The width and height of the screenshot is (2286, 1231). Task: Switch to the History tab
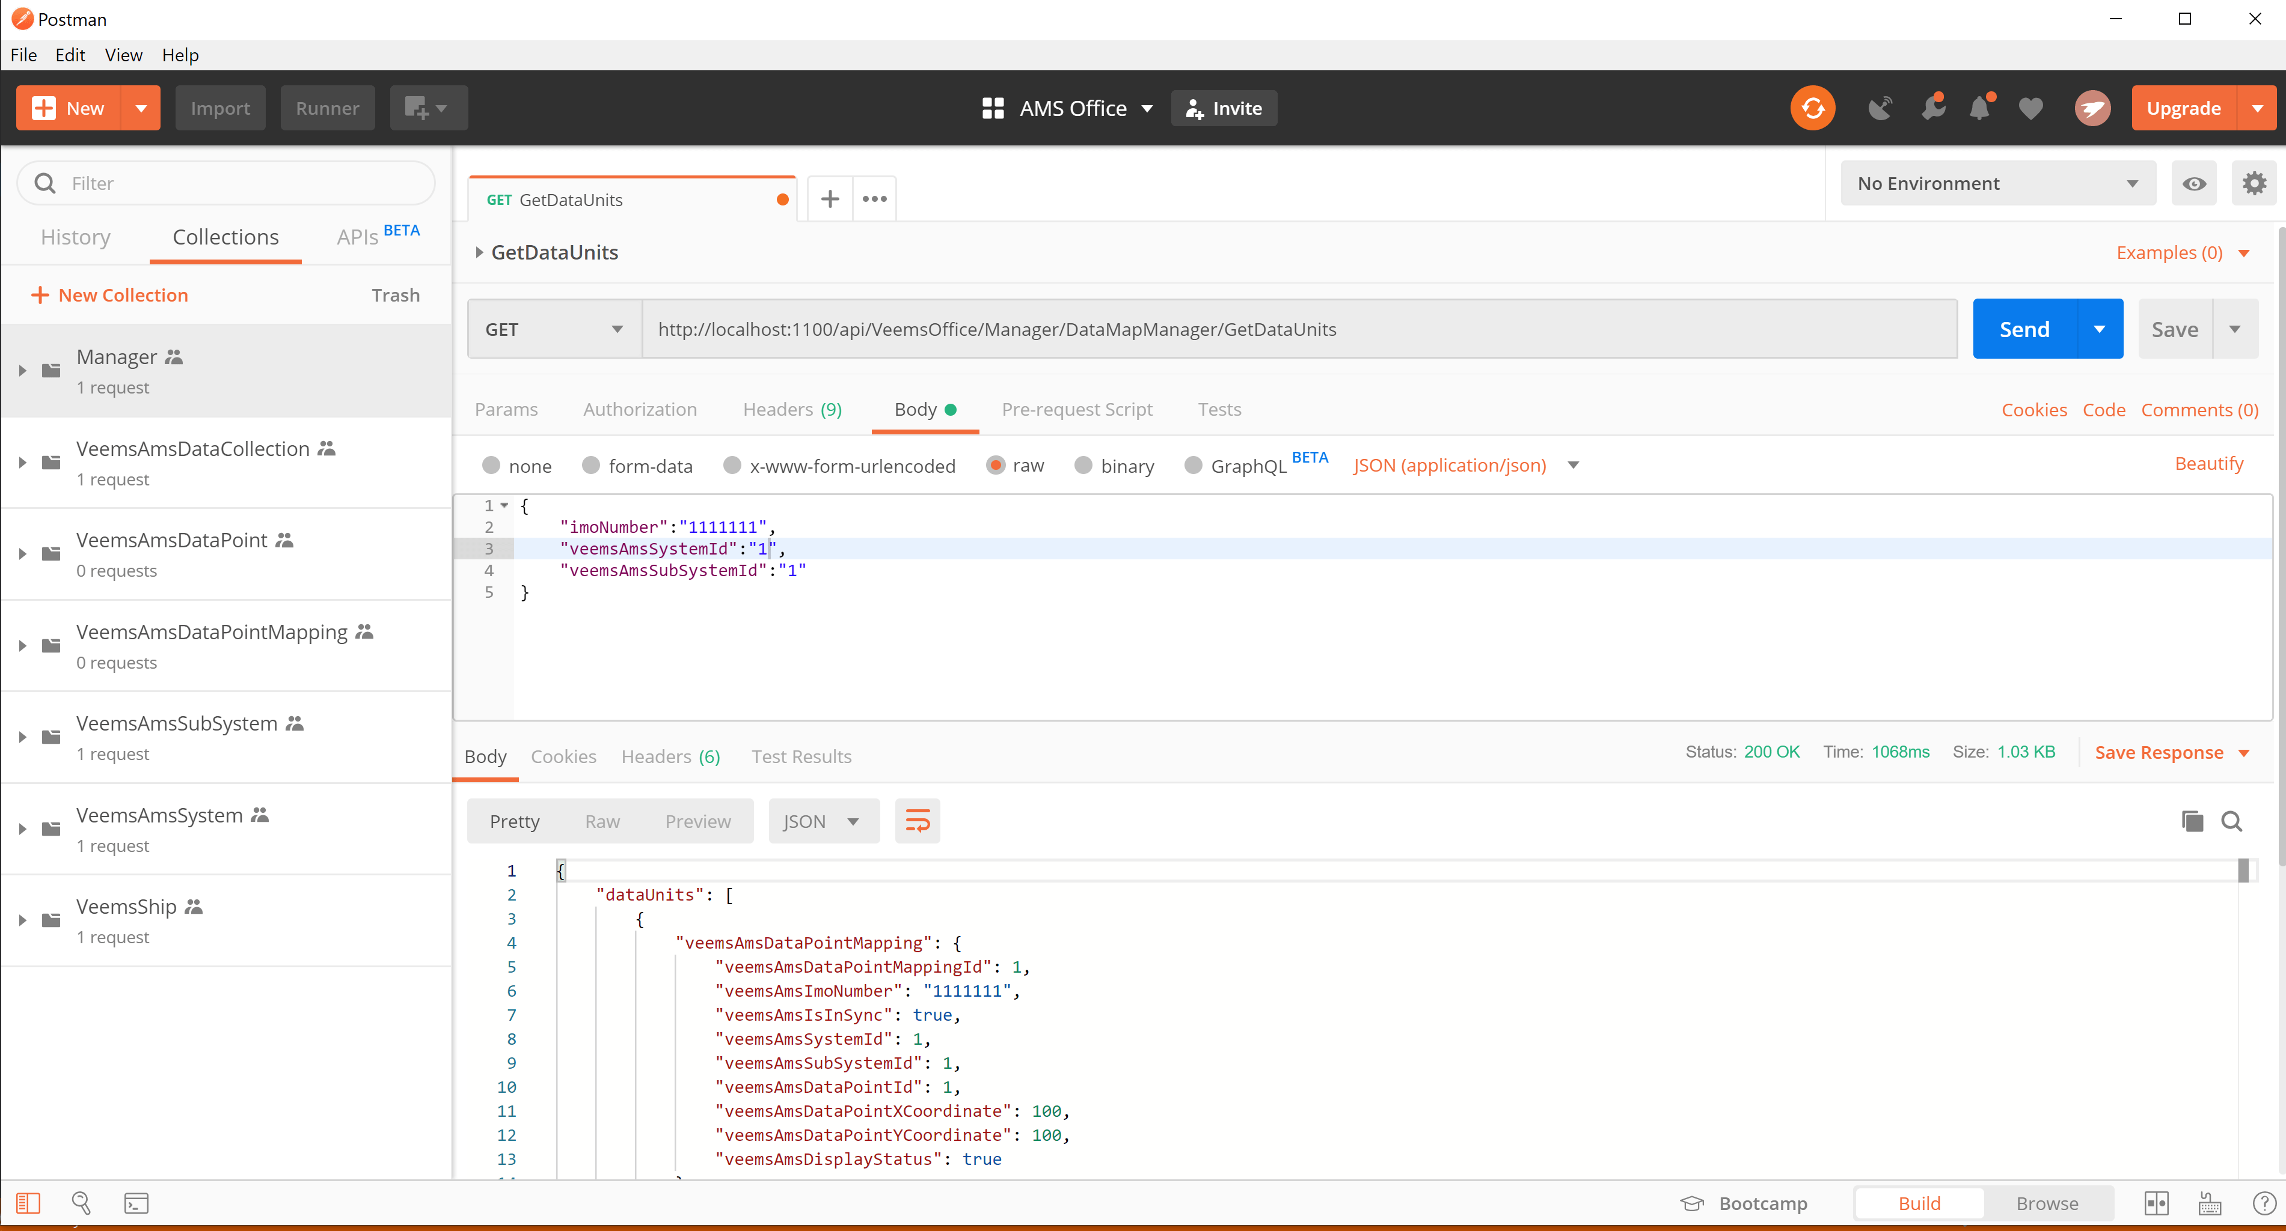tap(75, 237)
